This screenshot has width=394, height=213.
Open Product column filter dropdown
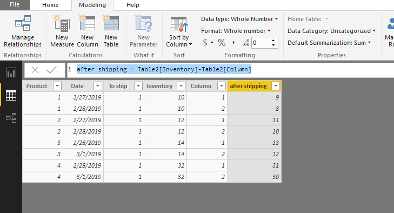point(57,86)
